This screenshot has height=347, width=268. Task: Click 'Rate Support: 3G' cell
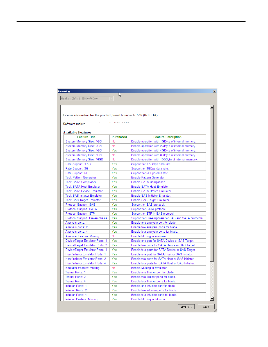pos(86,168)
